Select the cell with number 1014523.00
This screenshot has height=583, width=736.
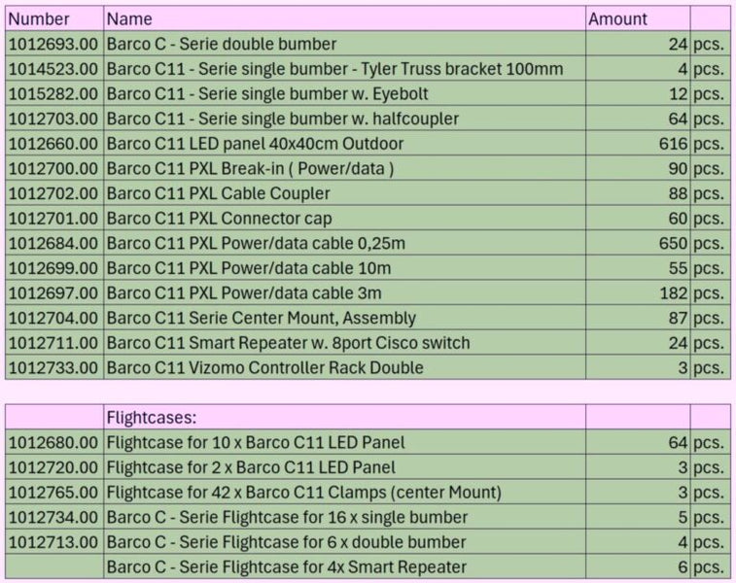pyautogui.click(x=54, y=68)
